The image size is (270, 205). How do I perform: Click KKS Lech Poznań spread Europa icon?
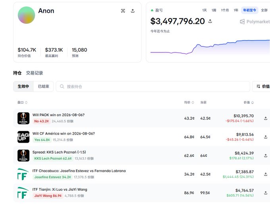pyautogui.click(x=23, y=155)
